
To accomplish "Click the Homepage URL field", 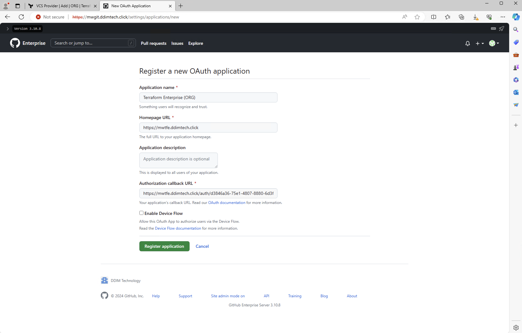I will click(208, 127).
